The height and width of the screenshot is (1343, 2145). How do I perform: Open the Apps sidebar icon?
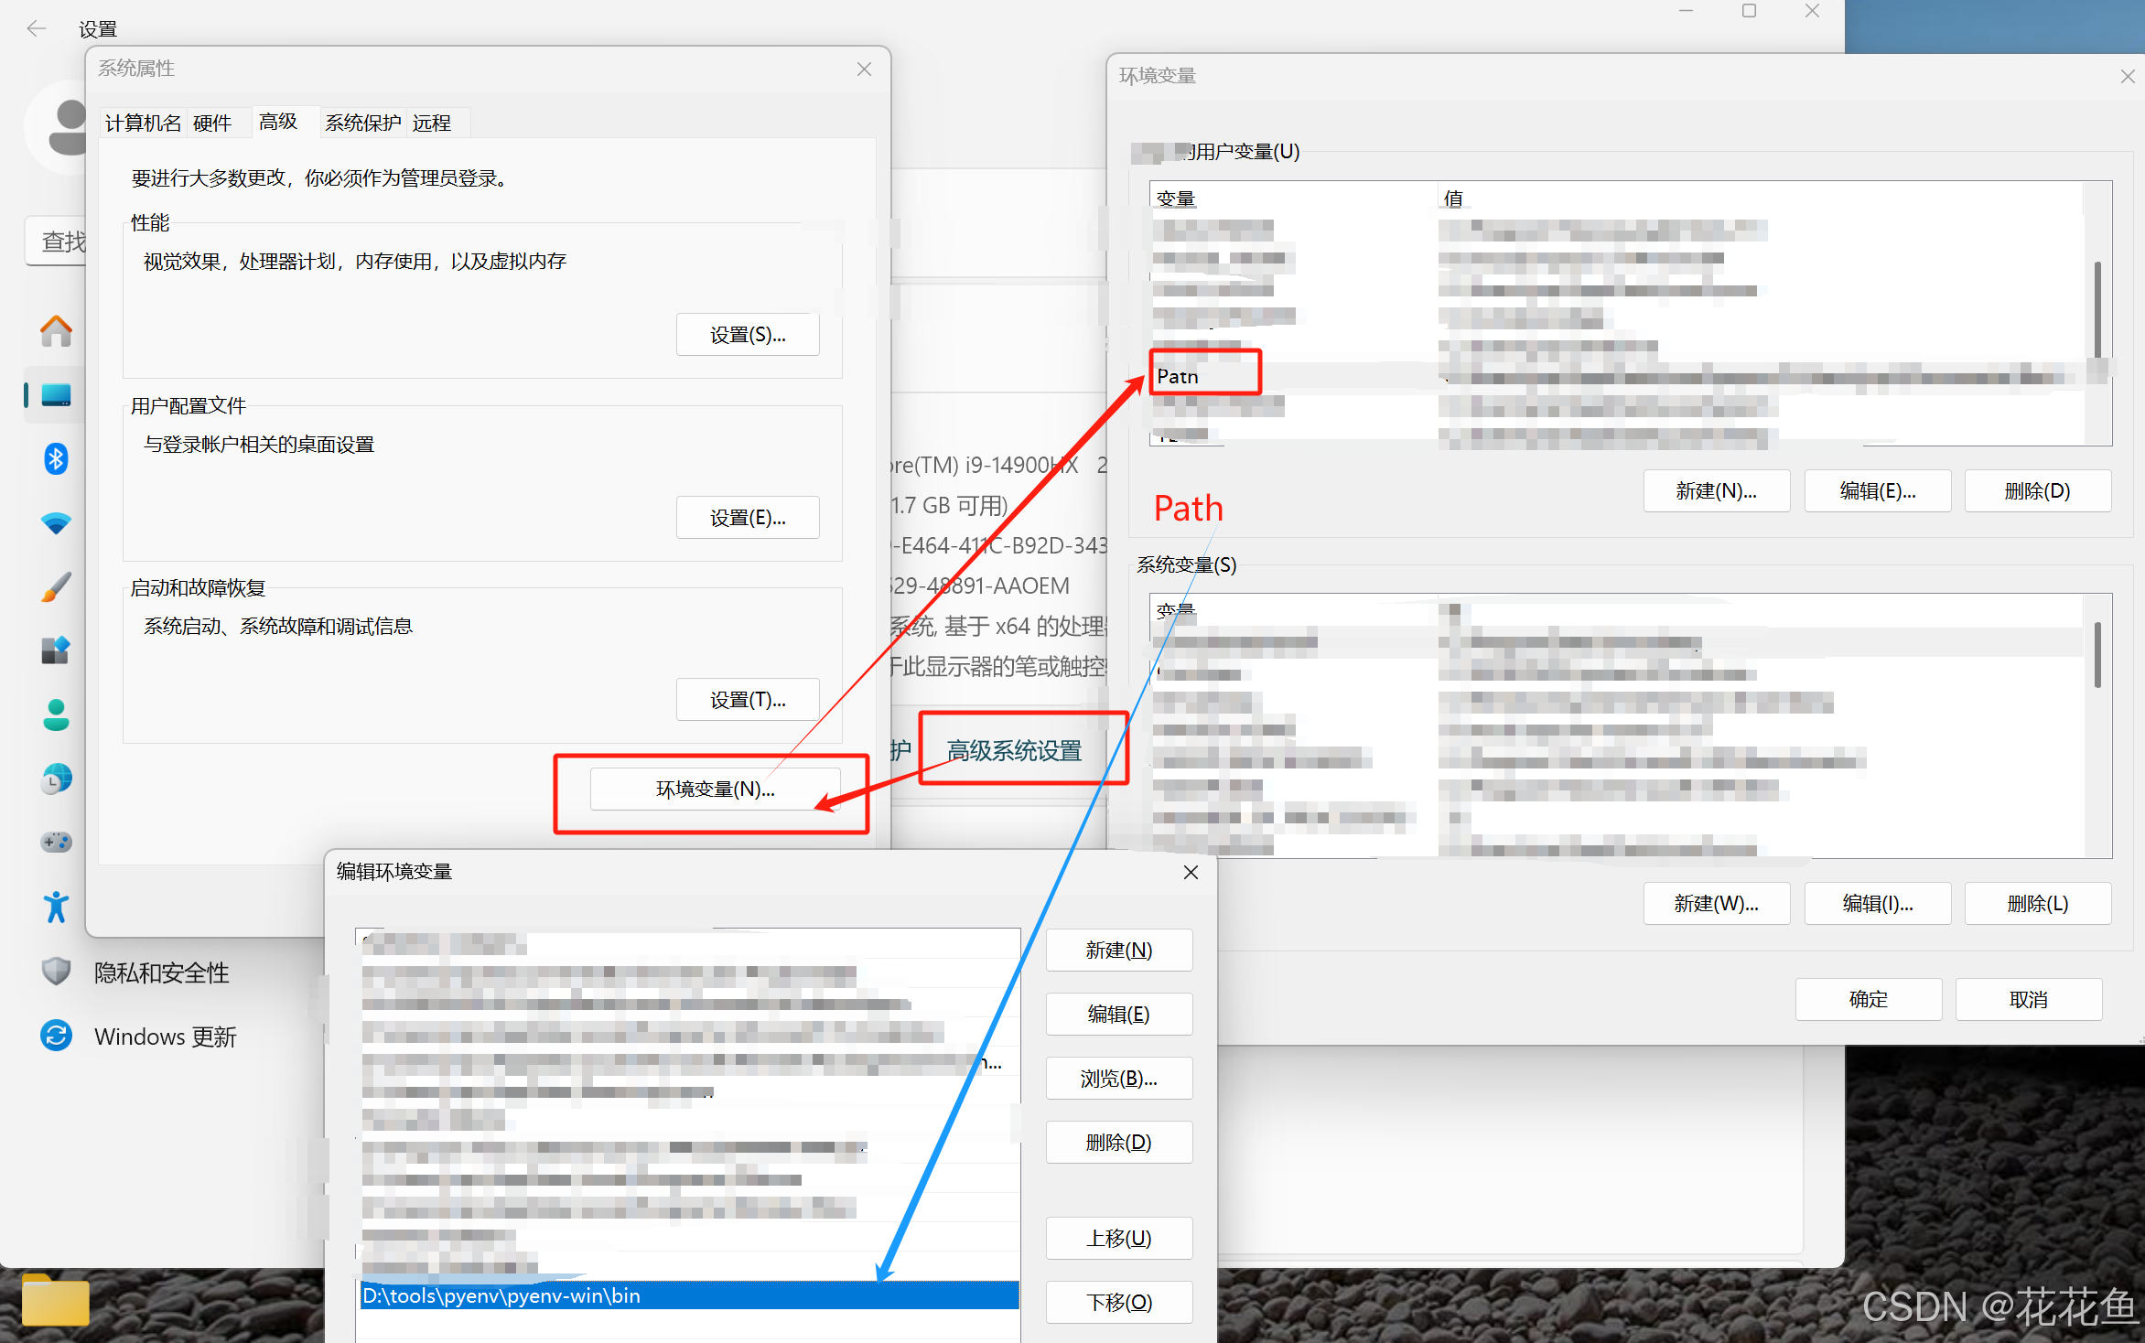pos(56,650)
